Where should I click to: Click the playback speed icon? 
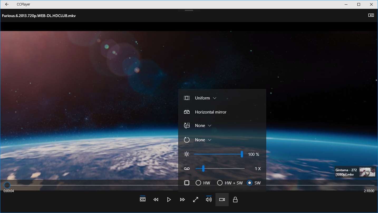[187, 169]
